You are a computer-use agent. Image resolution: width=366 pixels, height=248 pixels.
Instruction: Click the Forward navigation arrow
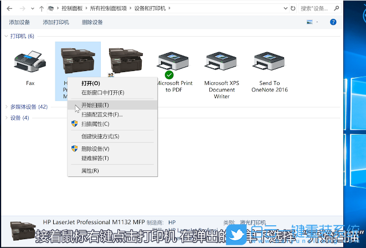coord(22,9)
